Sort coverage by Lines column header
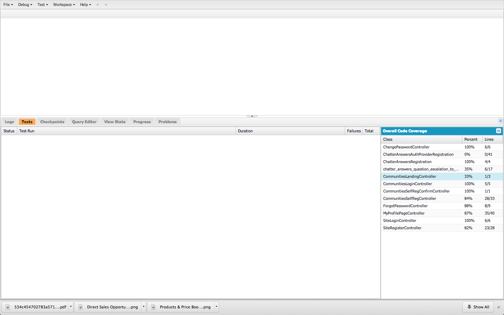This screenshot has height=315, width=504. [x=492, y=139]
